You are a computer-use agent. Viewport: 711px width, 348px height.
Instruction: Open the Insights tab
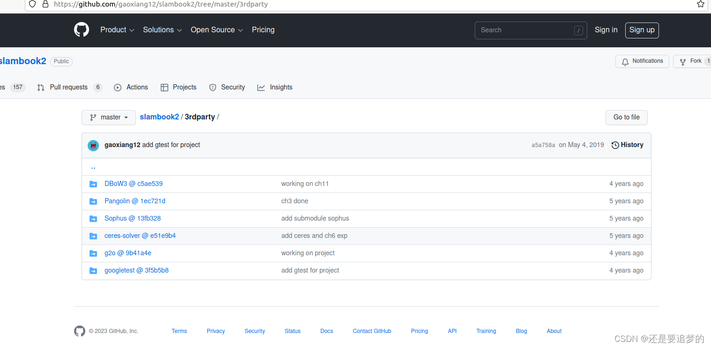275,88
